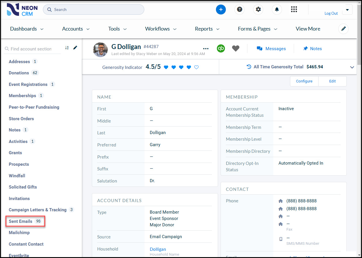
Task: Click the sort sections A-Z icon
Action: (67, 48)
